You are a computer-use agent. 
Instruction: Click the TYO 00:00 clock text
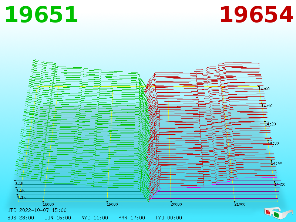click(169, 218)
